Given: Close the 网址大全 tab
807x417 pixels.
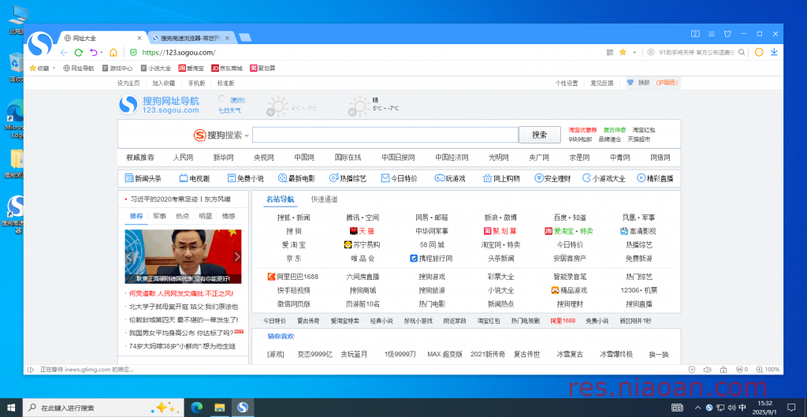Looking at the screenshot, I should (139, 38).
